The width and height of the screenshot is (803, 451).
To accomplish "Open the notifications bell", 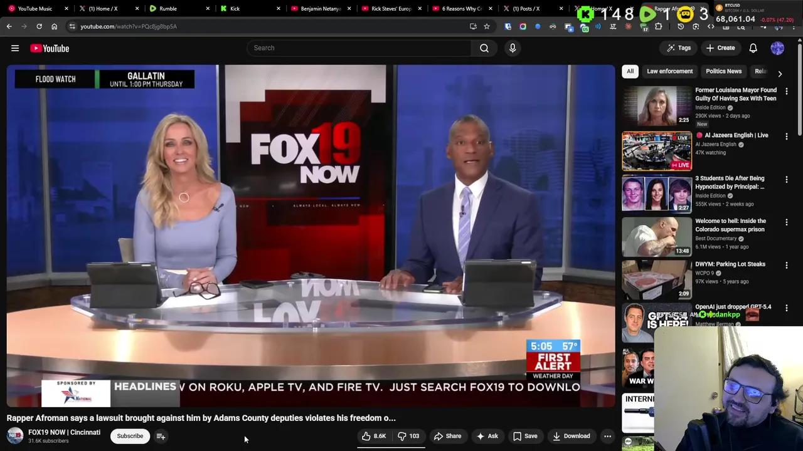I will point(753,48).
